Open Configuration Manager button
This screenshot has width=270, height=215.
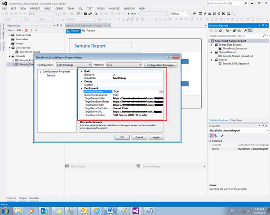pyautogui.click(x=161, y=65)
